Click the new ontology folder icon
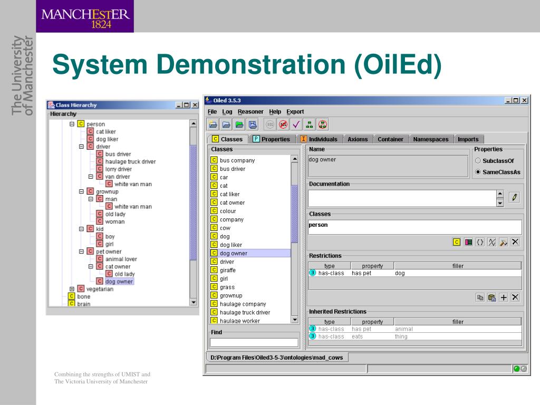Image resolution: width=540 pixels, height=405 pixels. click(x=213, y=124)
